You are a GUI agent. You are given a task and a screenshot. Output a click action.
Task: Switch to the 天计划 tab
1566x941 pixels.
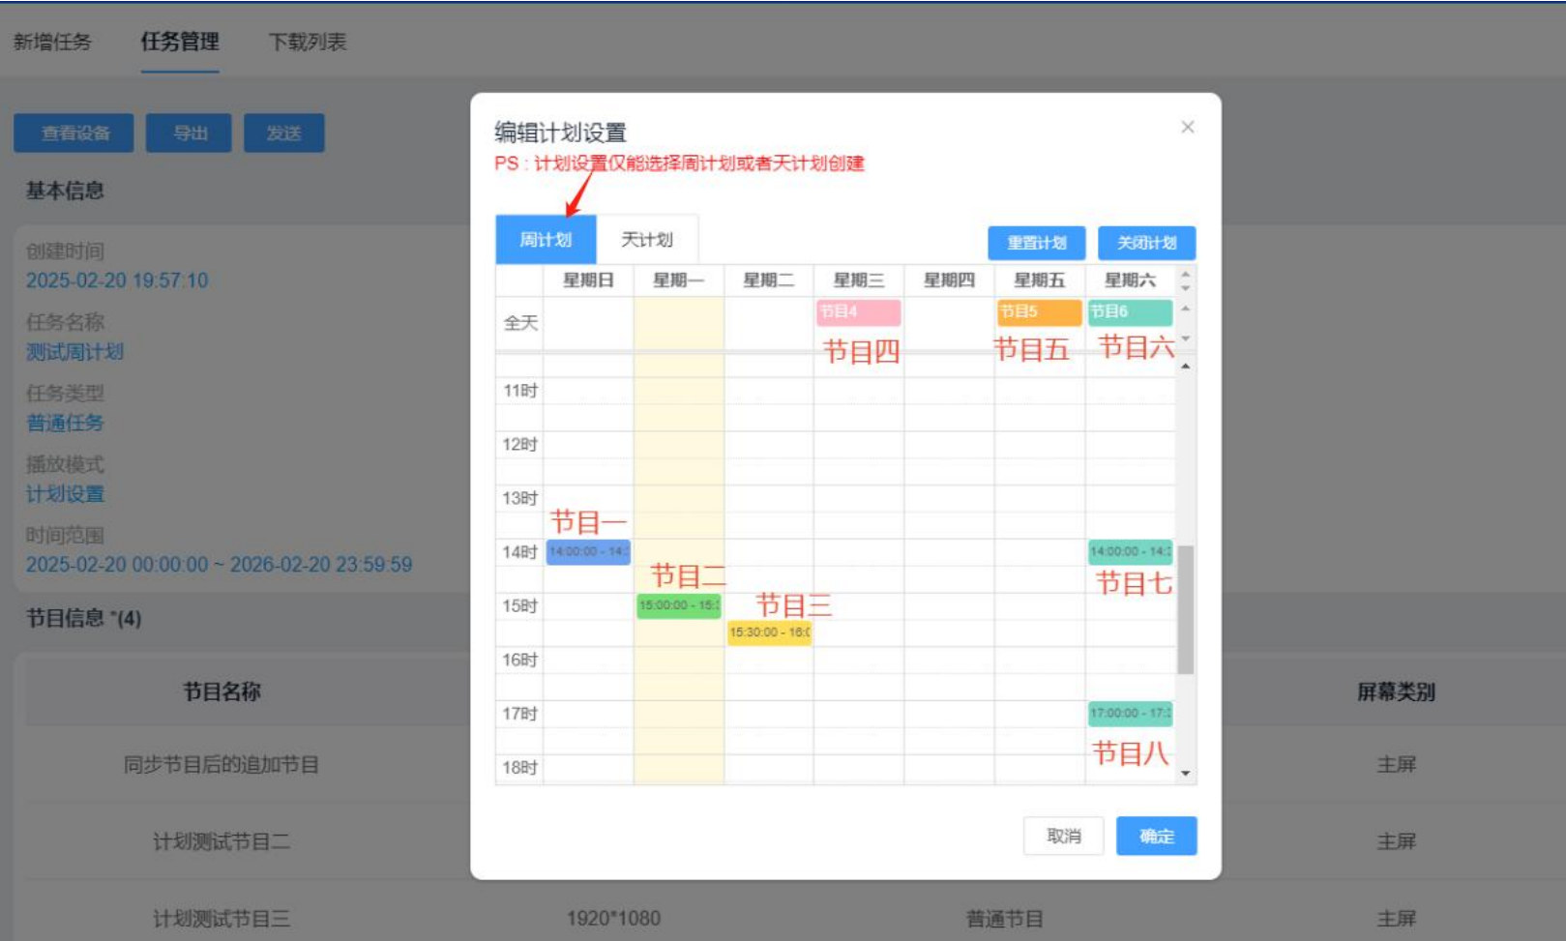(646, 240)
